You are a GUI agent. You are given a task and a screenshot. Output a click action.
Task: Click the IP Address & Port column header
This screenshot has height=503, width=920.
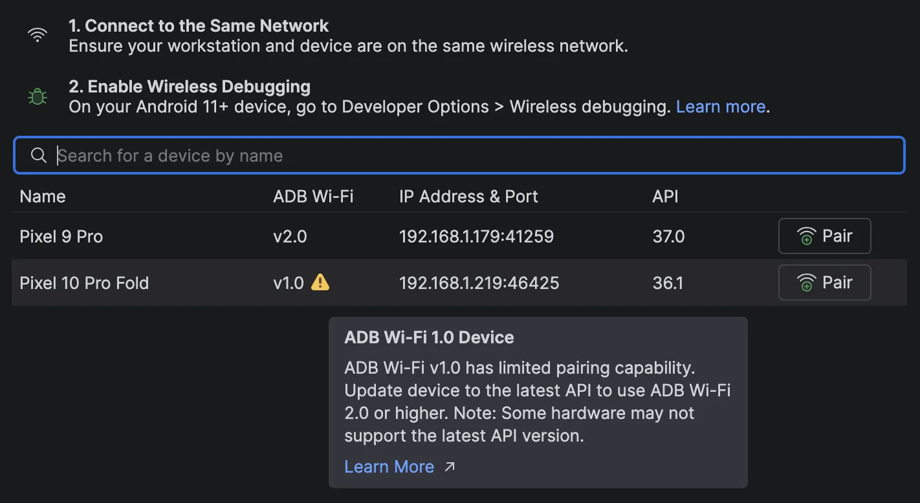[x=468, y=197]
